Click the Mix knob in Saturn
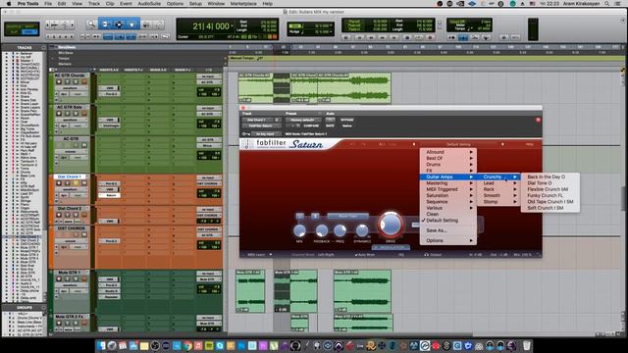 coord(299,230)
